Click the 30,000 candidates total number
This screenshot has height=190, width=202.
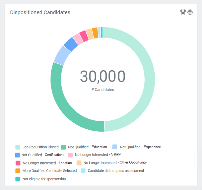[103, 77]
